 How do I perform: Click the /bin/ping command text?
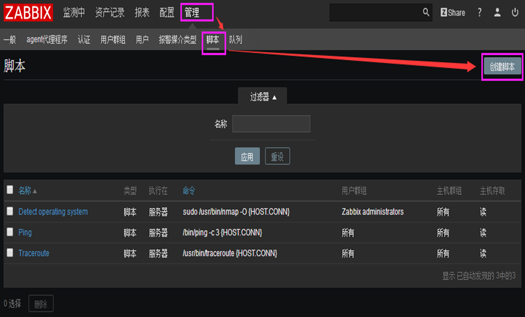click(222, 233)
